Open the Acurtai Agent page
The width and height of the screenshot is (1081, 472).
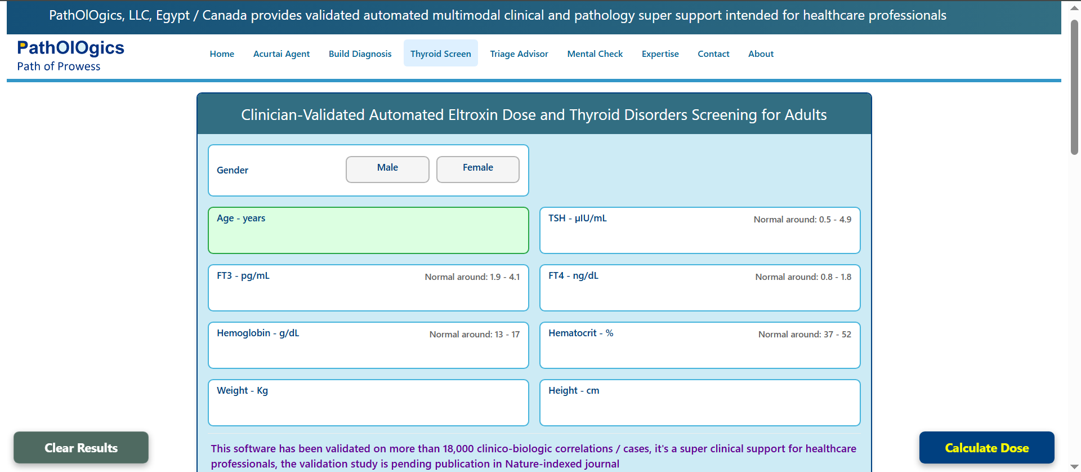[282, 54]
